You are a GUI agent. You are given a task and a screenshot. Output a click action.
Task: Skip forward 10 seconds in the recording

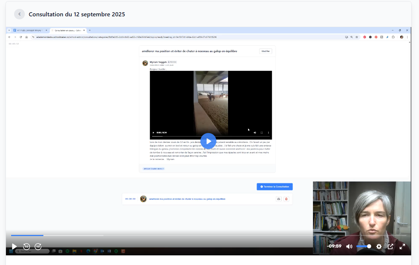coord(38,246)
